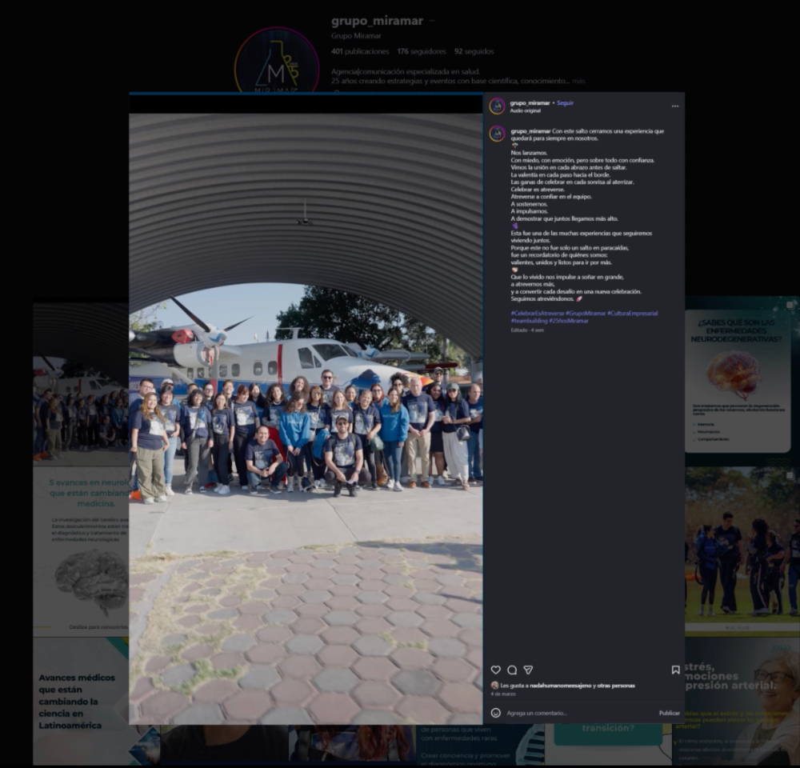Open the estrés y presión arterial thumbnail
The width and height of the screenshot is (800, 768).
click(x=742, y=701)
